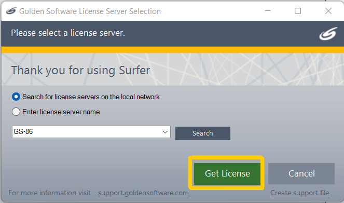This screenshot has width=344, height=203.
Task: Expand the GS-86 server dropdown arrow
Action: (x=165, y=132)
